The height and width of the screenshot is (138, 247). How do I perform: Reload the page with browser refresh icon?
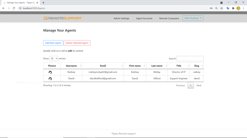(14, 8)
